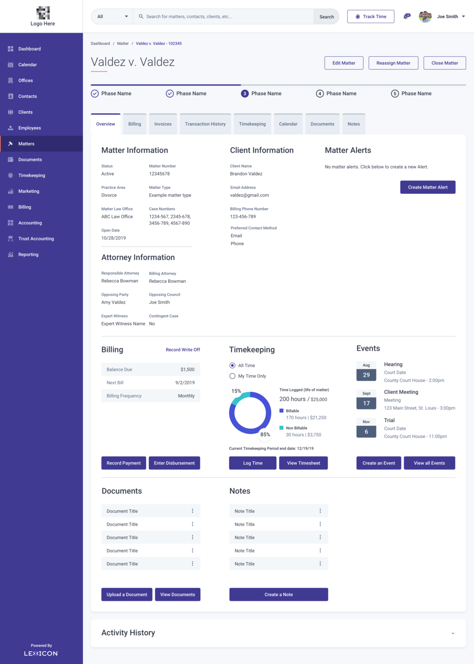
Task: Click the Record Write Off link
Action: (183, 350)
